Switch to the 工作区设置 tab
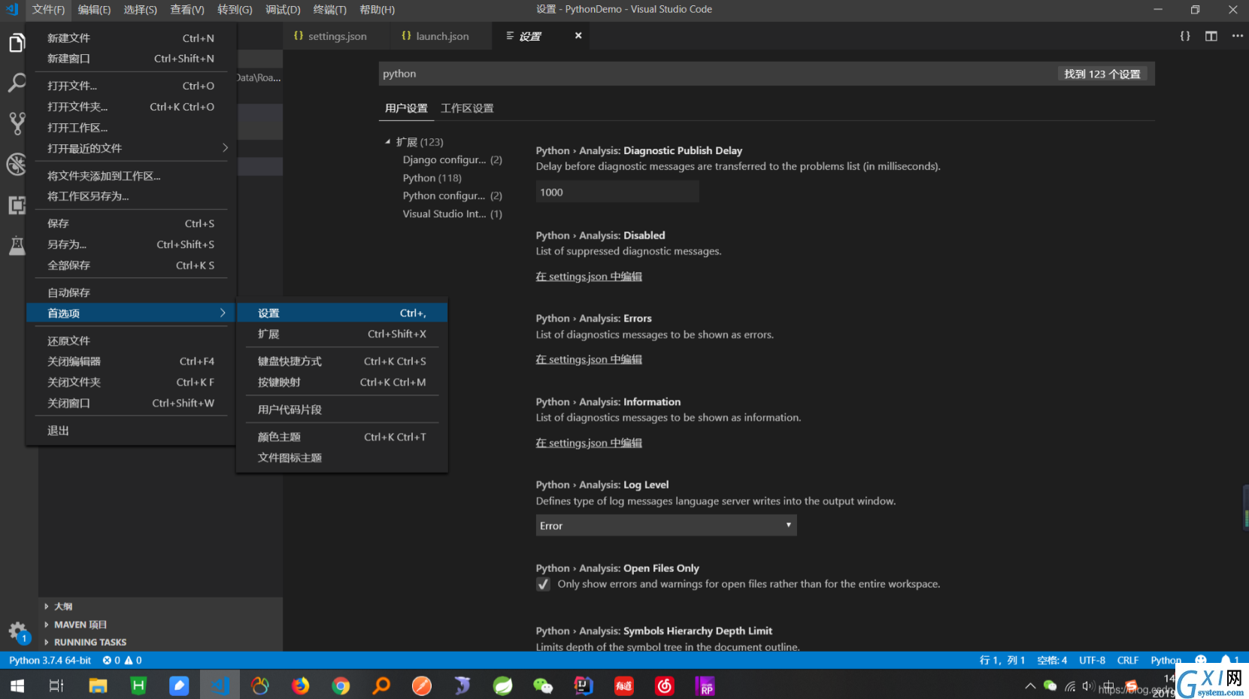The width and height of the screenshot is (1249, 699). pos(467,108)
